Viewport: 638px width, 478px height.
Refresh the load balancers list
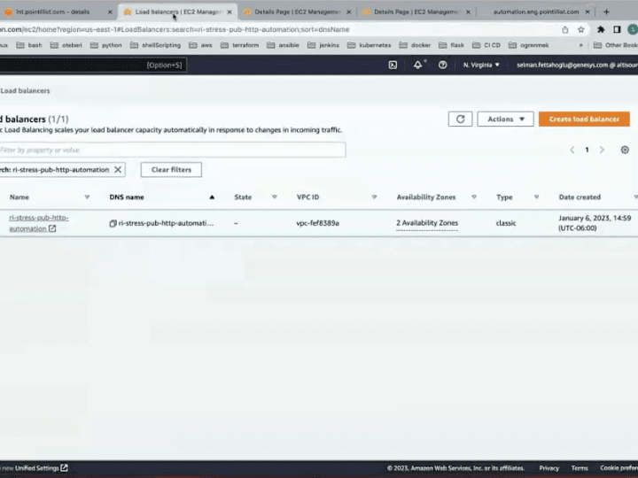tap(460, 119)
